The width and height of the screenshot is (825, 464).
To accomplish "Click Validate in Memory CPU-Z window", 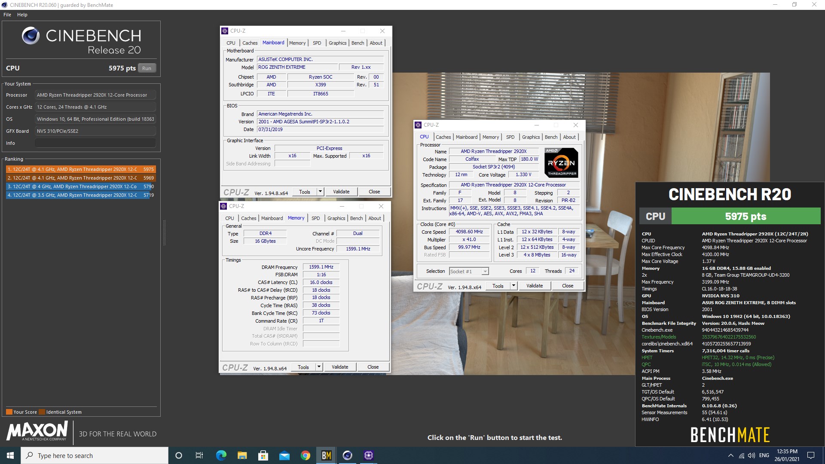I will (x=340, y=367).
